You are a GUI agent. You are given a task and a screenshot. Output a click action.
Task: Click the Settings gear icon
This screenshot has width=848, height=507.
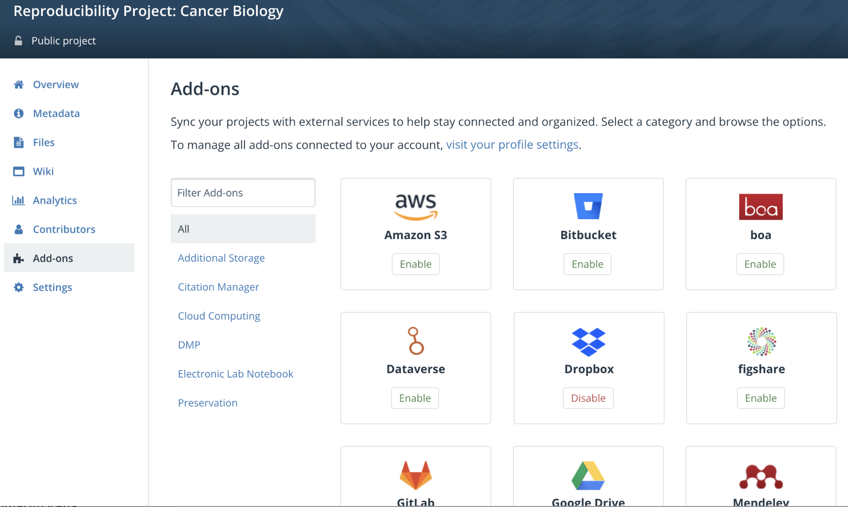pos(19,287)
